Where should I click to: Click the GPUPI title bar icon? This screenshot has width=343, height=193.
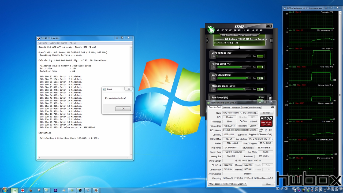[39, 38]
